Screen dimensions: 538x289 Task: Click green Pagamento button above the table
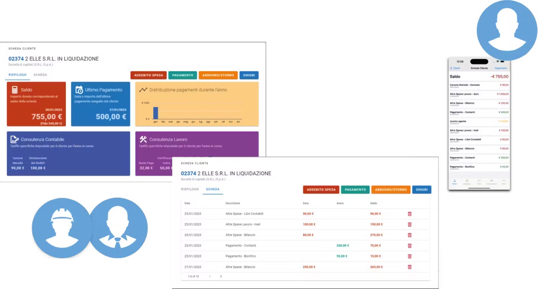click(355, 190)
